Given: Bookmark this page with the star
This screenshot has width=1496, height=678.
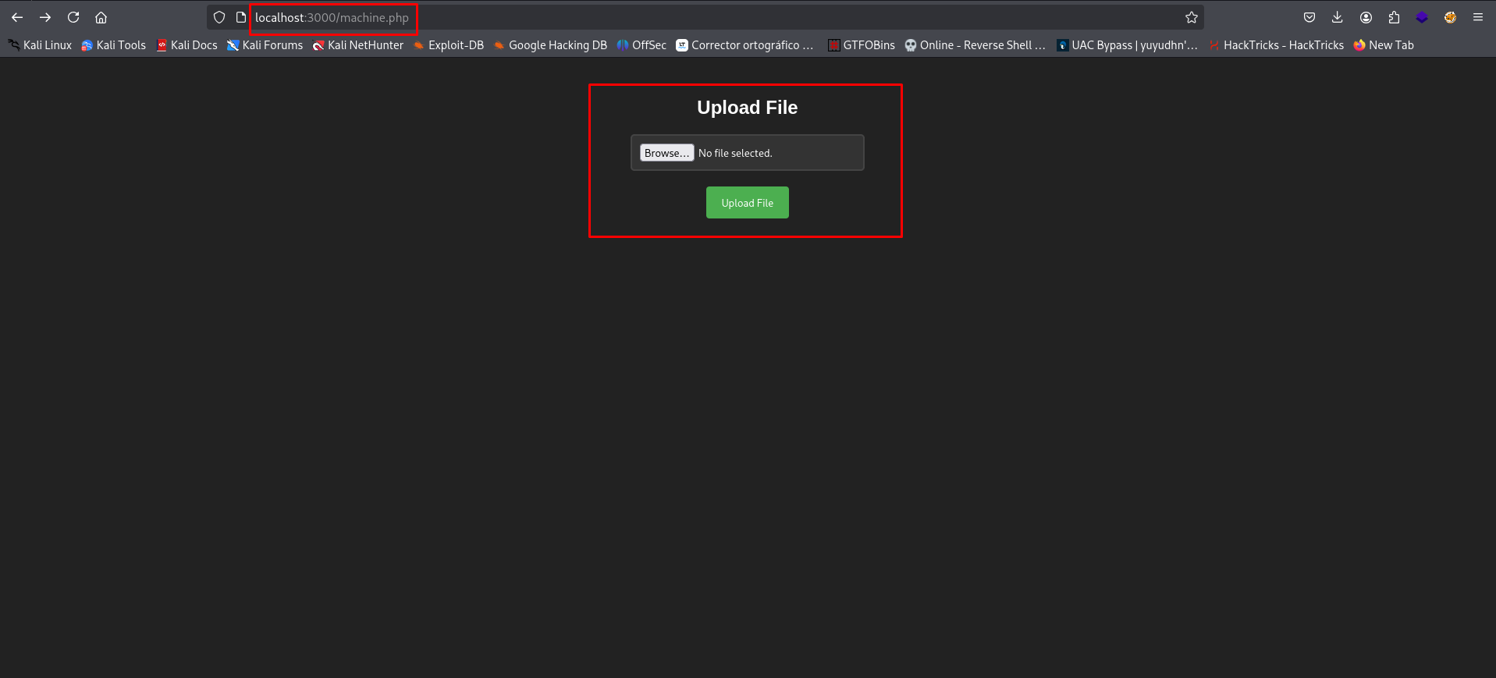Looking at the screenshot, I should [x=1192, y=17].
